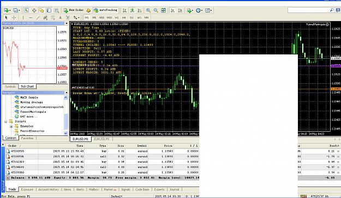Image resolution: width=341 pixels, height=198 pixels.
Task: Switch to M15 timeframe
Action: 102,17
